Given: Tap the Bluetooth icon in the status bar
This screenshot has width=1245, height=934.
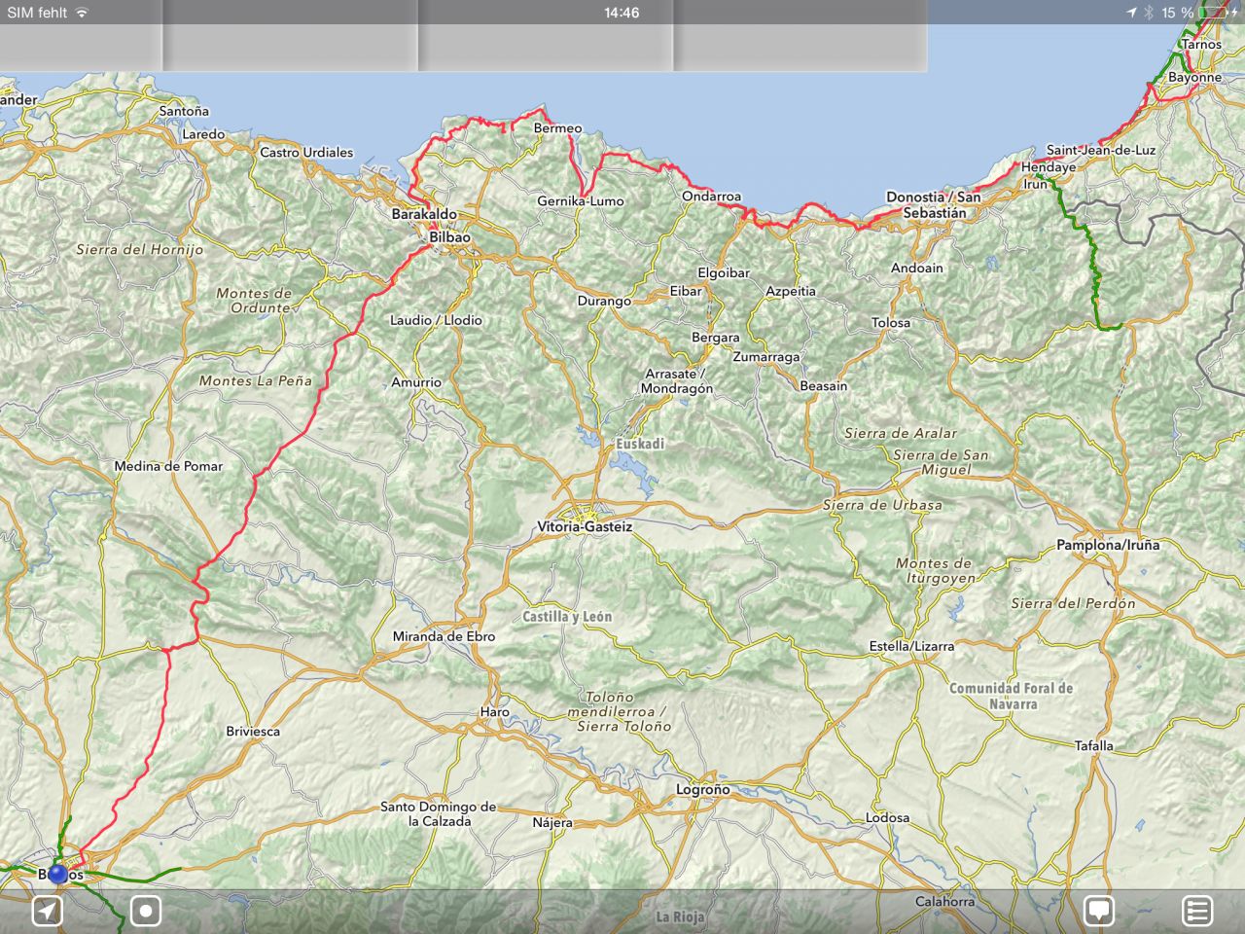Looking at the screenshot, I should (1148, 13).
